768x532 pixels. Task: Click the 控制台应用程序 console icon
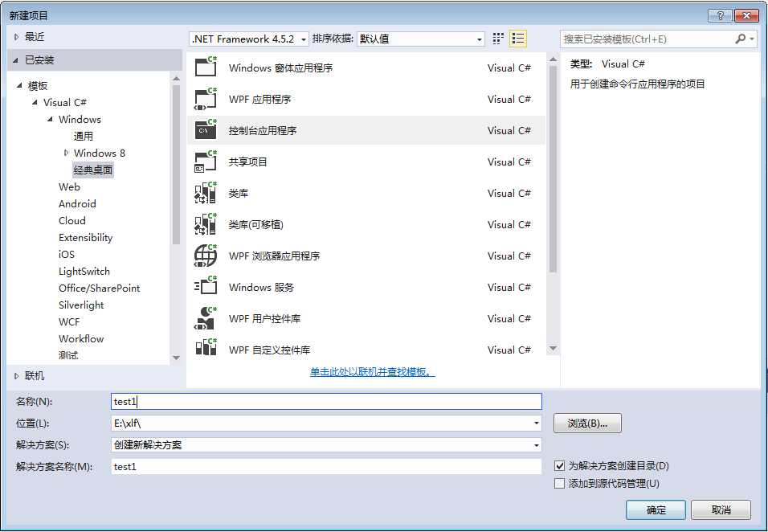206,130
